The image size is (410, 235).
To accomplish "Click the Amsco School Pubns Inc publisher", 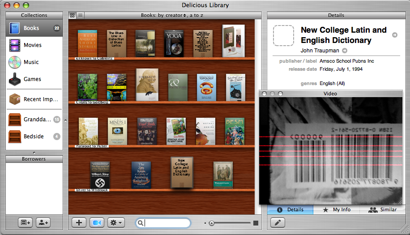I will click(x=346, y=61).
